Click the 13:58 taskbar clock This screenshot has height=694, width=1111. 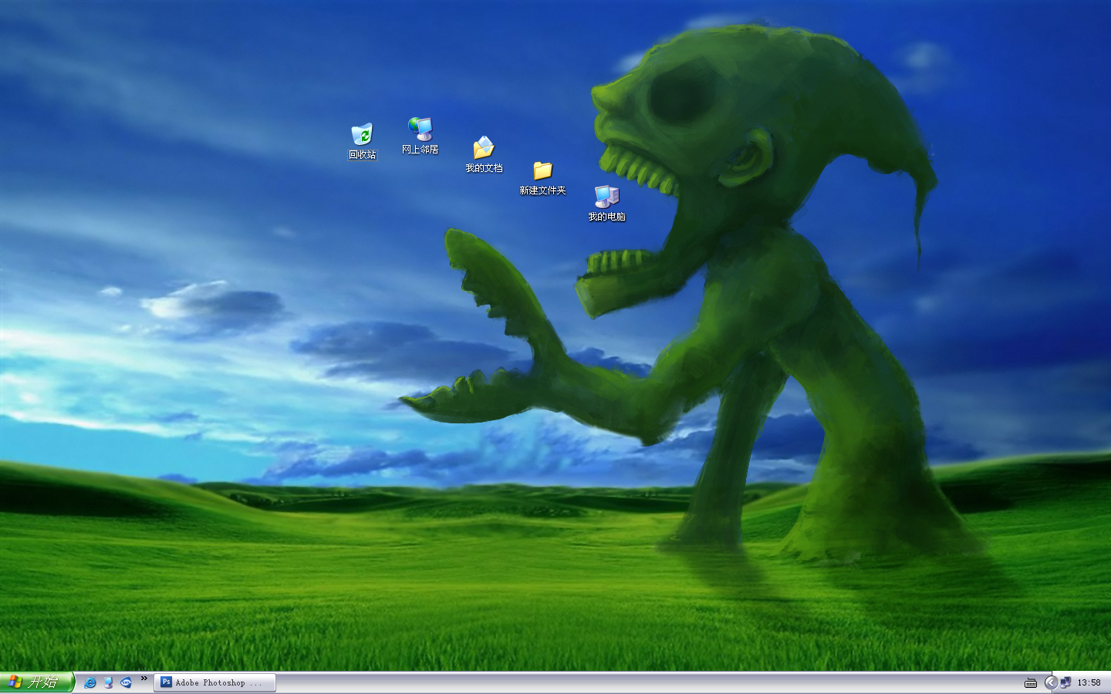click(1089, 682)
